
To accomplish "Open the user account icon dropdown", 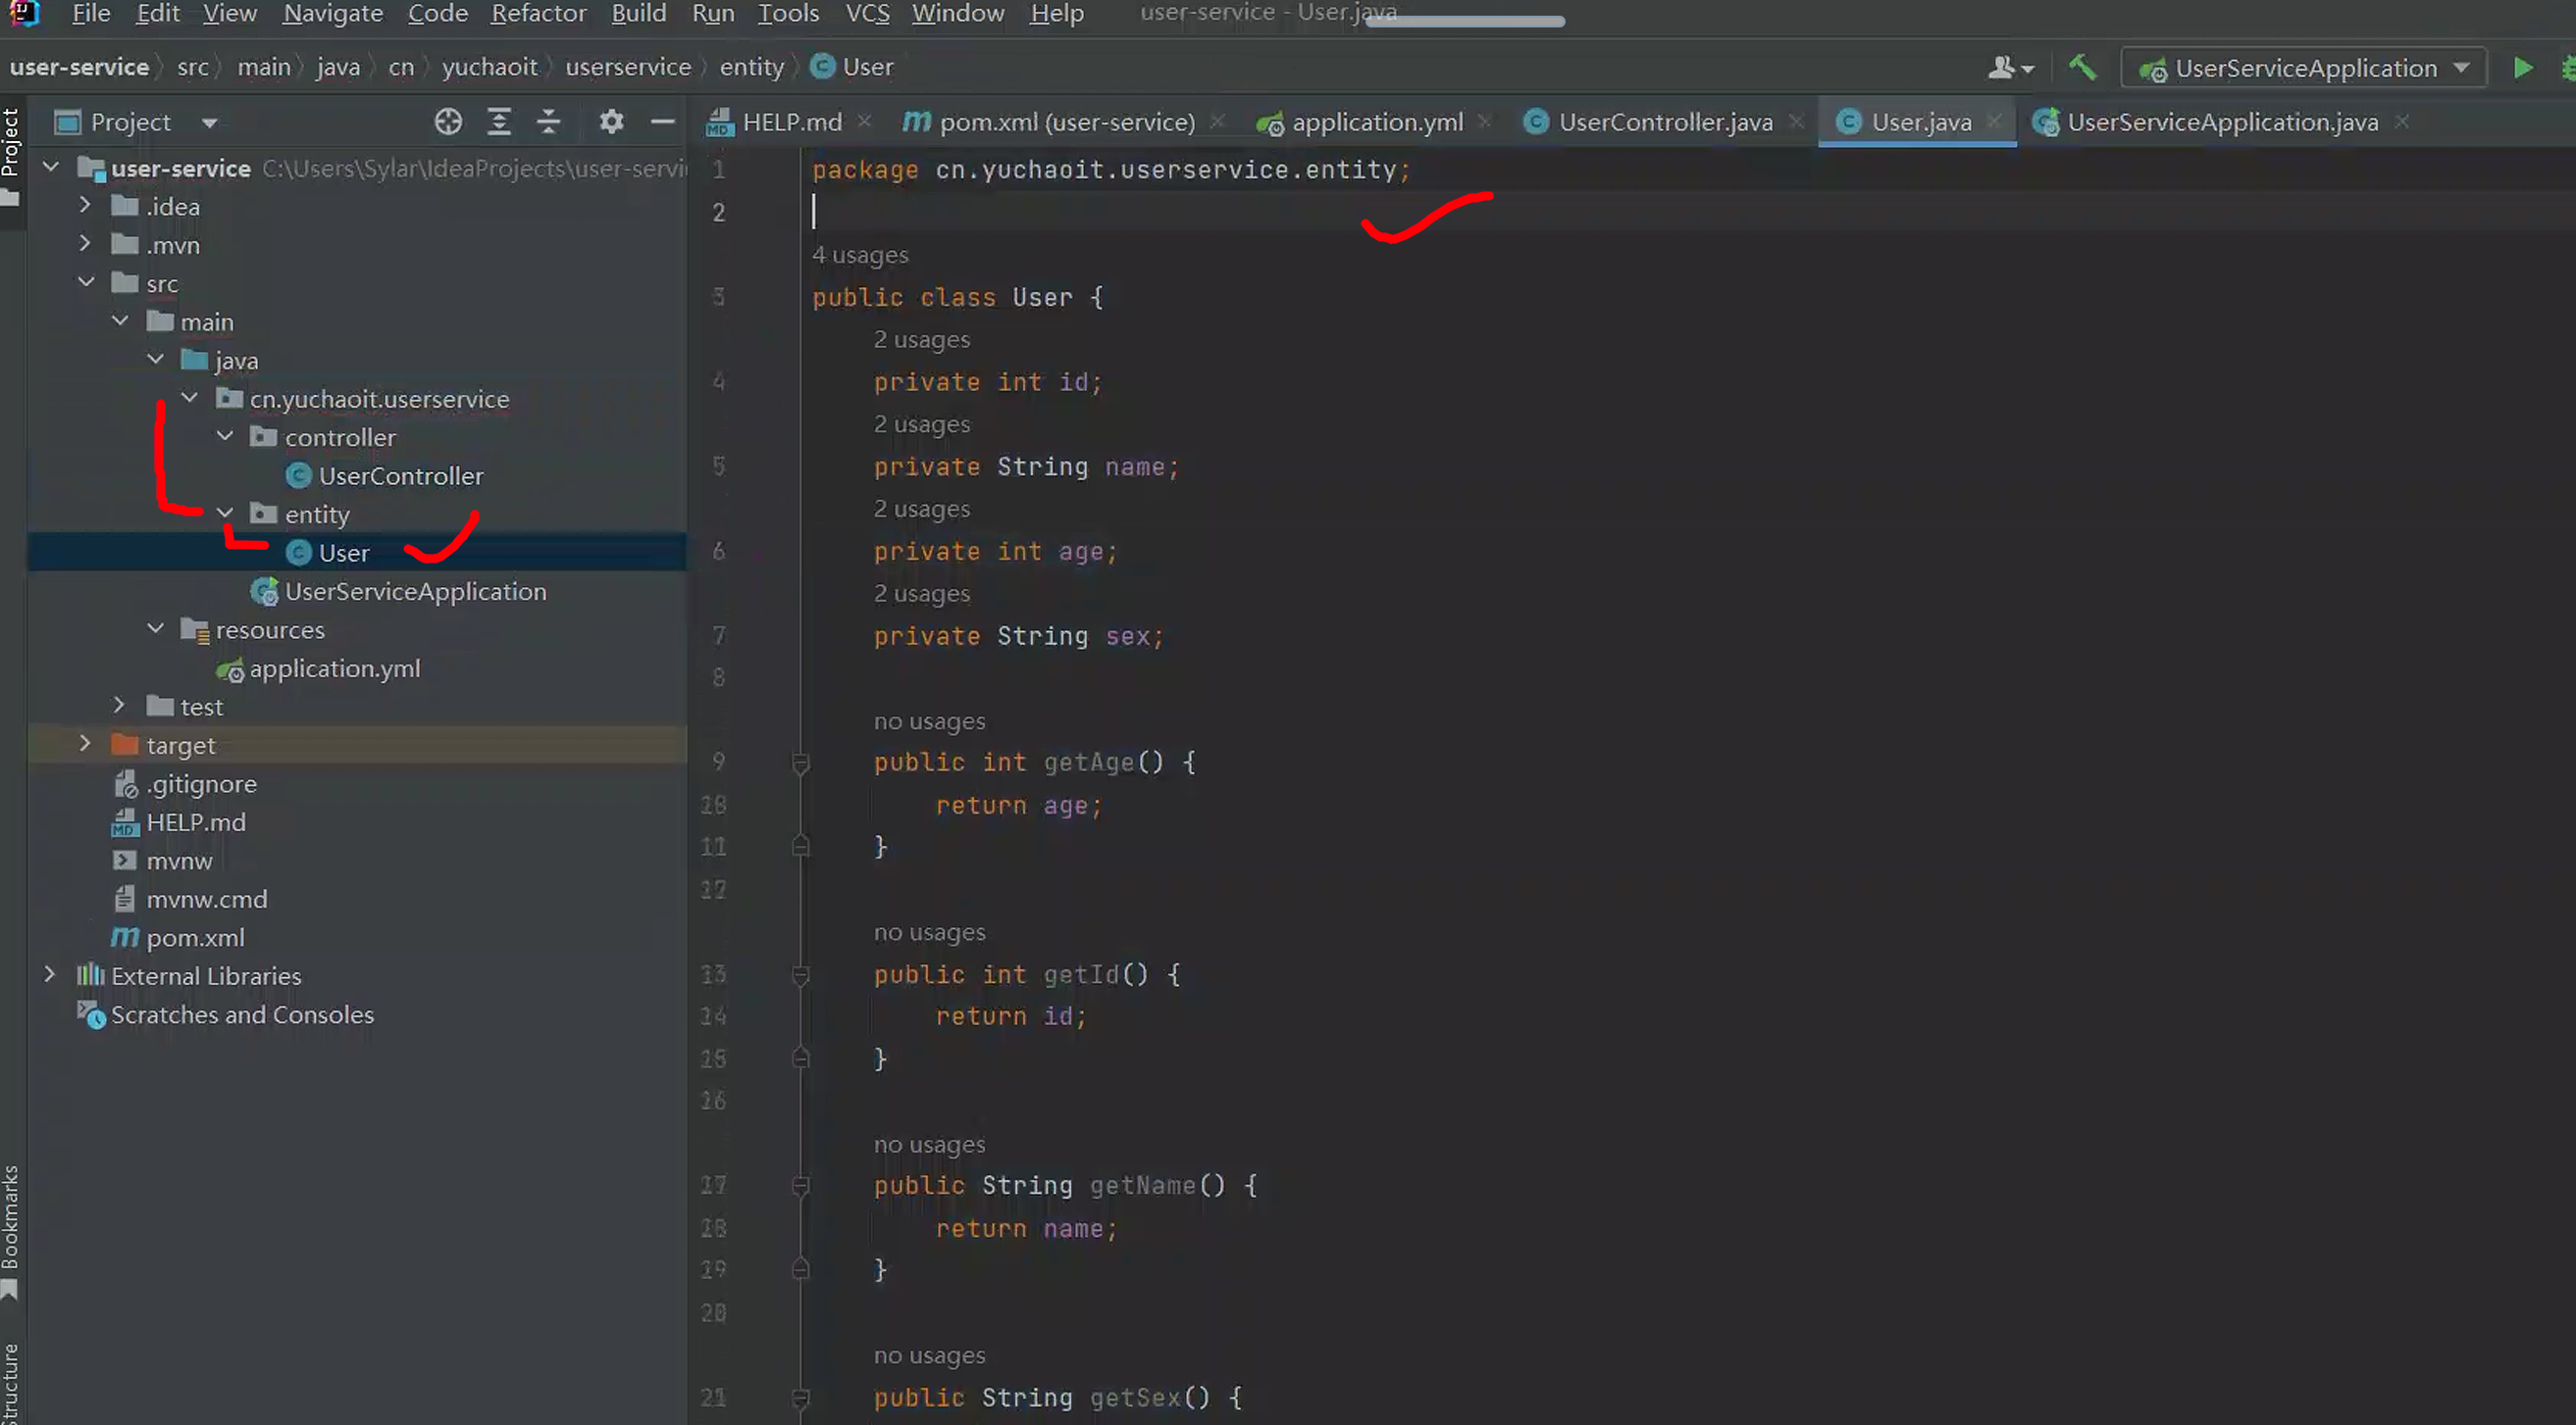I will point(2010,68).
